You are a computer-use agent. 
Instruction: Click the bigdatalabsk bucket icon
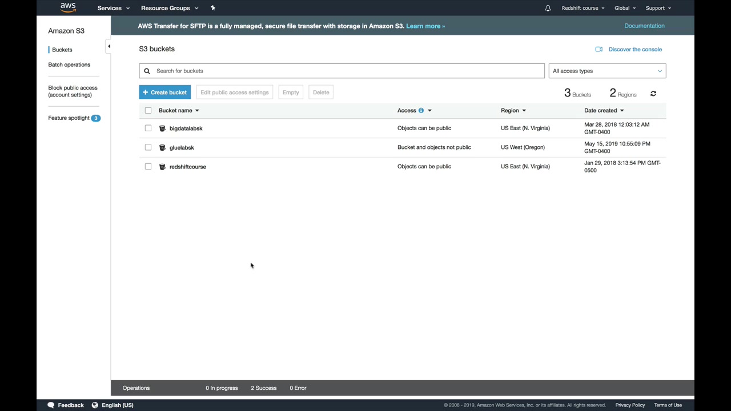162,128
